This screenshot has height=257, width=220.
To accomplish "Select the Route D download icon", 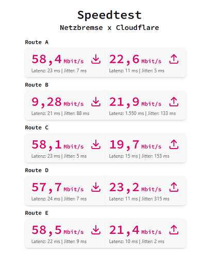I will pos(96,187).
